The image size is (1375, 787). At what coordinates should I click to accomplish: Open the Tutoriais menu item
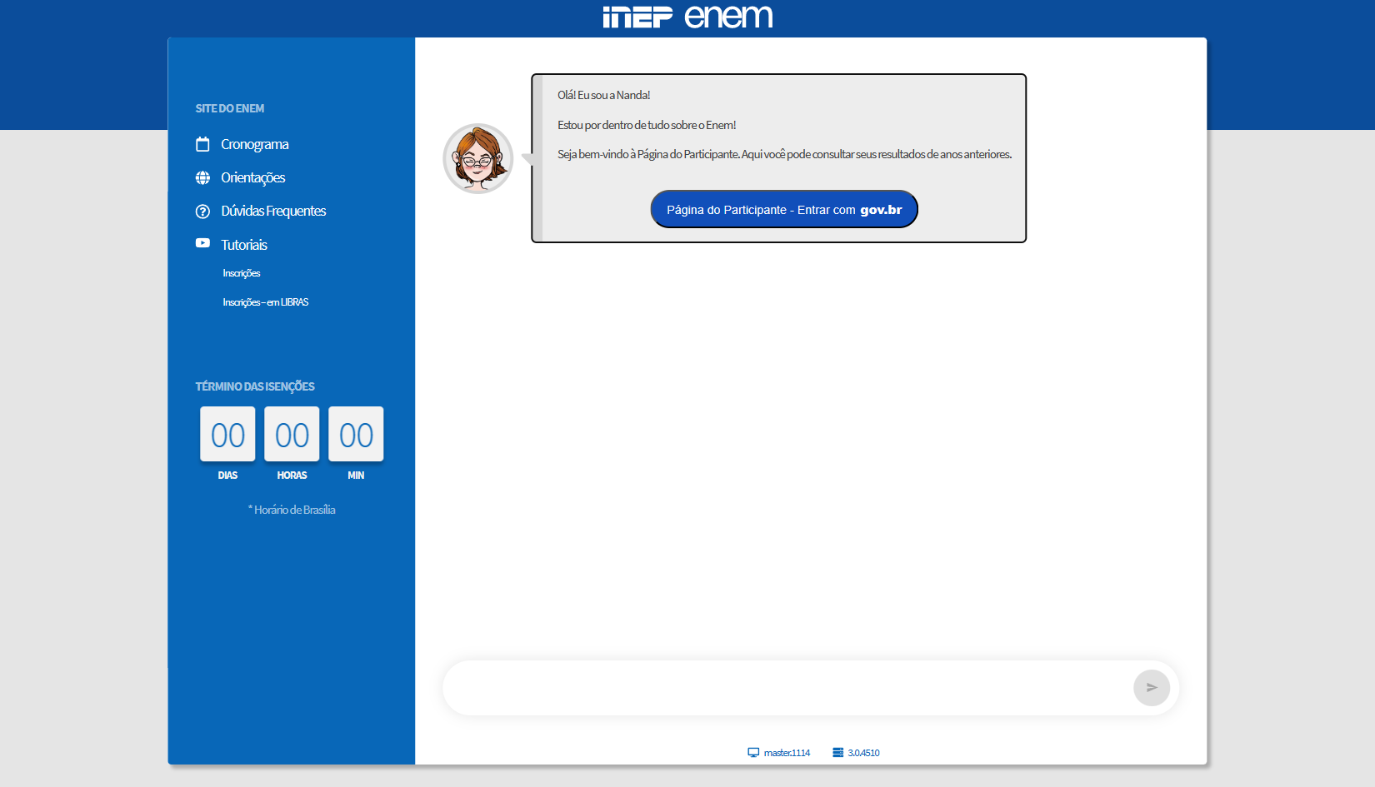tap(244, 245)
